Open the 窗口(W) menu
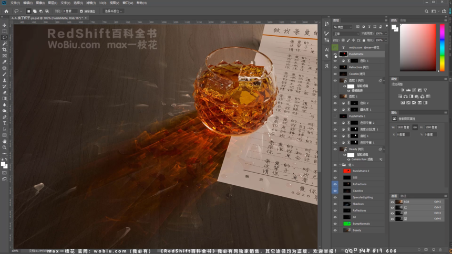This screenshot has height=254, width=452. [128, 3]
